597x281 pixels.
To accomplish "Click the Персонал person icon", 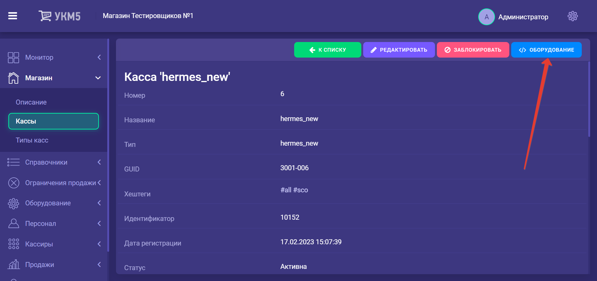I will (x=13, y=223).
